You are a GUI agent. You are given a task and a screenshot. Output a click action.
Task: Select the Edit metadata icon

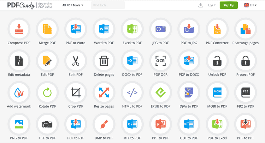(19, 61)
